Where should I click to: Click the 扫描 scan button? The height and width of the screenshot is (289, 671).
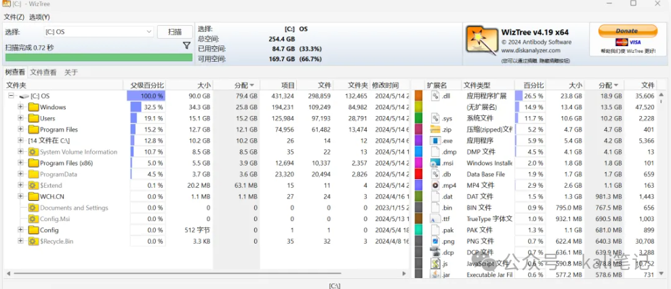click(x=175, y=32)
